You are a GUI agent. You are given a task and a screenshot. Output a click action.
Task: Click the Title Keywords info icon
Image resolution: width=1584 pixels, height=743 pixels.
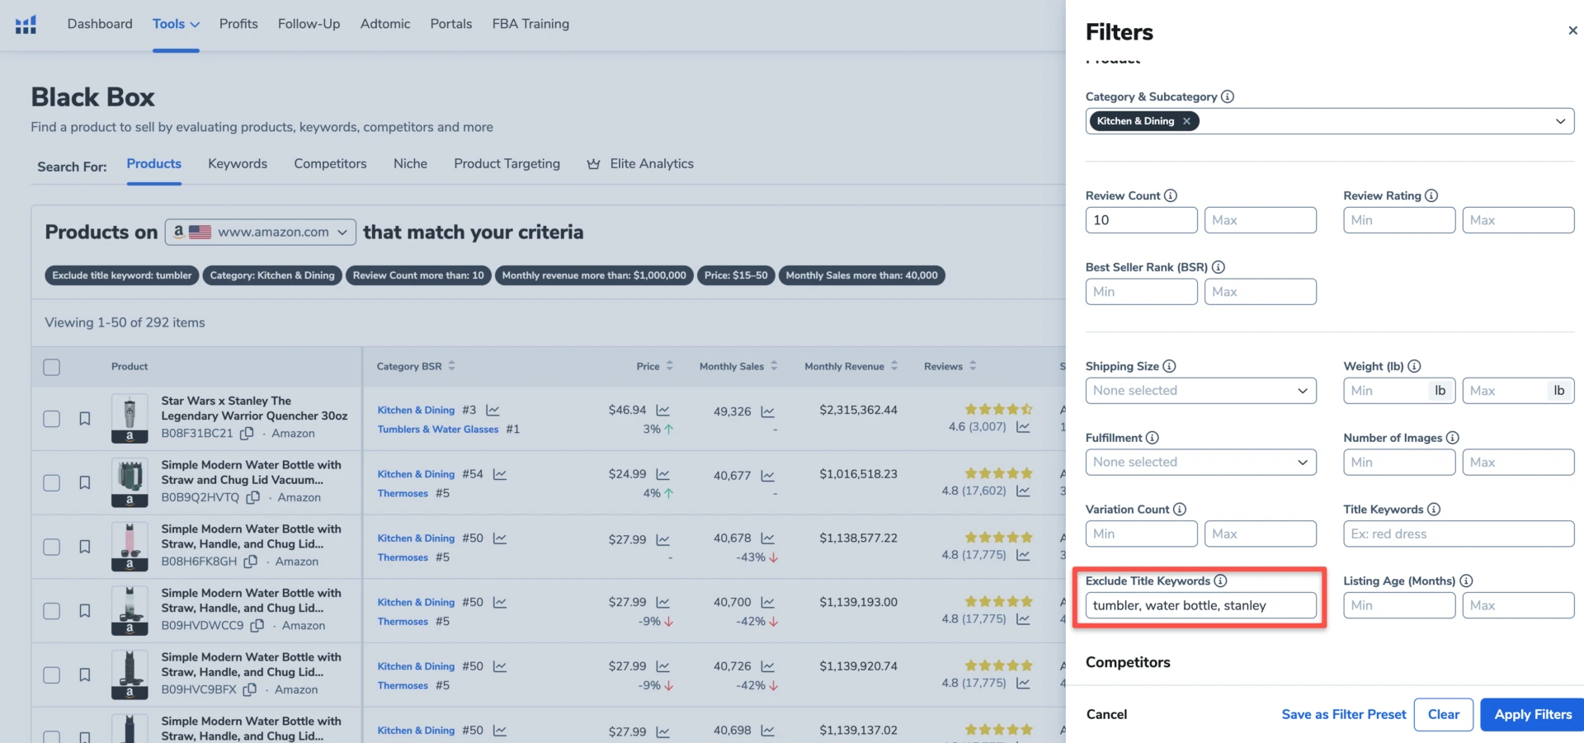(1434, 510)
